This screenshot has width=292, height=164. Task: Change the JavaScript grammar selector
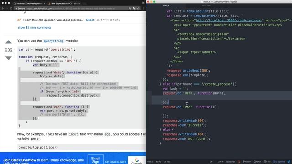230,162
